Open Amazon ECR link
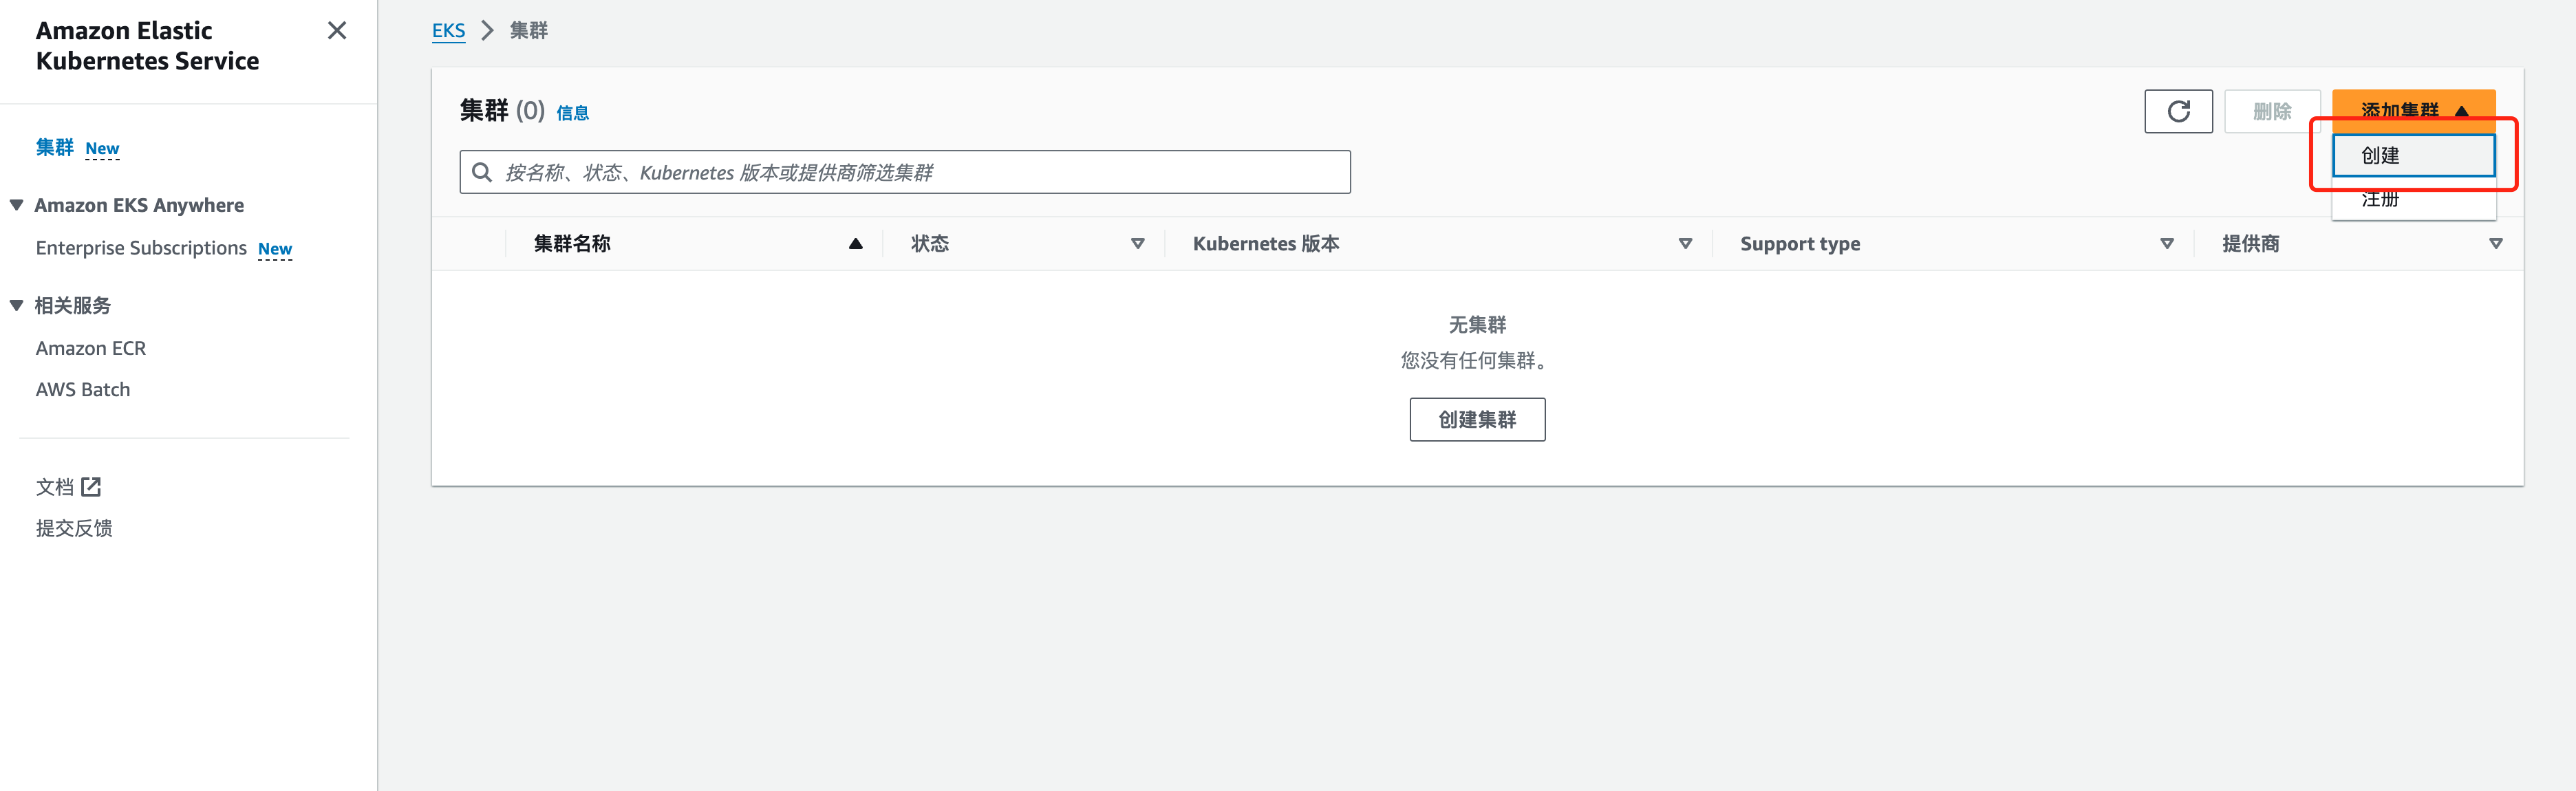Image resolution: width=2576 pixels, height=791 pixels. [x=91, y=349]
